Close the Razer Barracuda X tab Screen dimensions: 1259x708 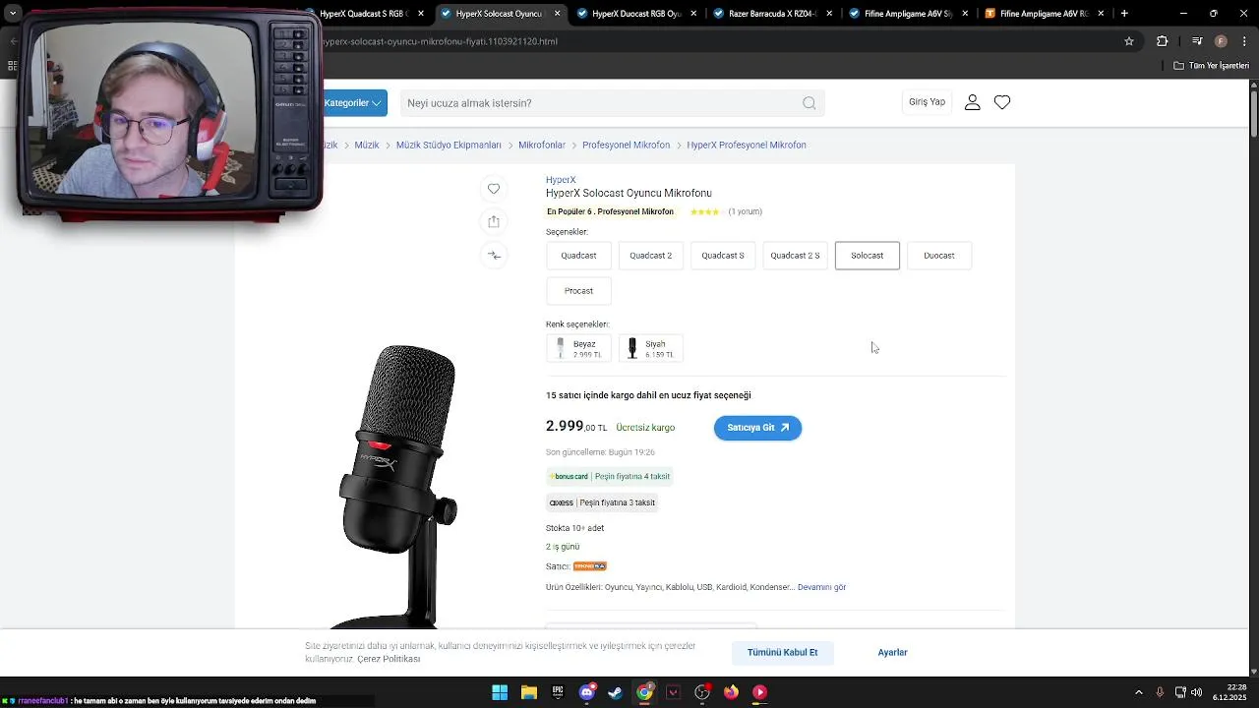(x=829, y=14)
